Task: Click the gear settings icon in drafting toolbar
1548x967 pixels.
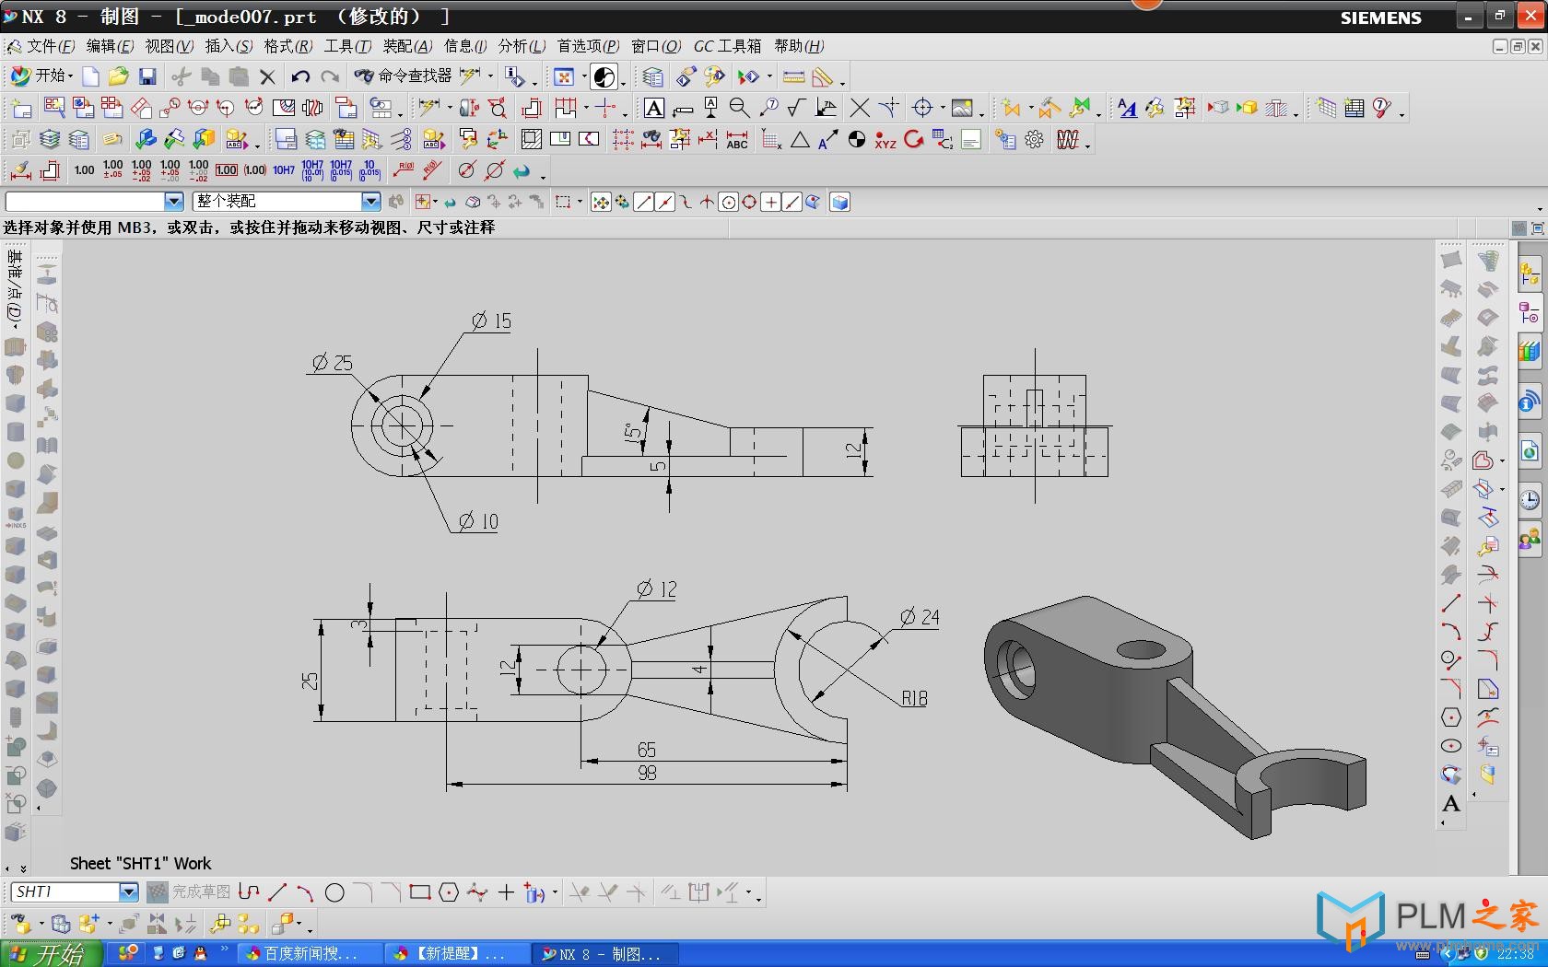Action: click(1035, 139)
